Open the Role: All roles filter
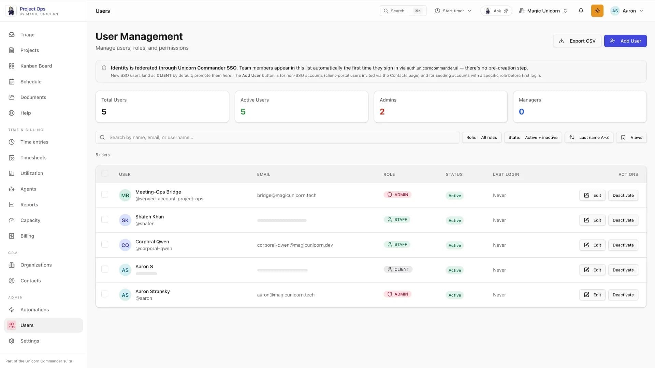 click(x=481, y=138)
